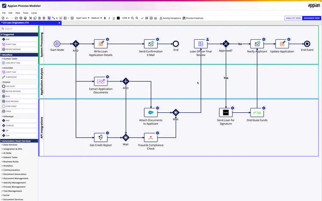
Task: Toggle bold text formatting
Action: click(105, 18)
